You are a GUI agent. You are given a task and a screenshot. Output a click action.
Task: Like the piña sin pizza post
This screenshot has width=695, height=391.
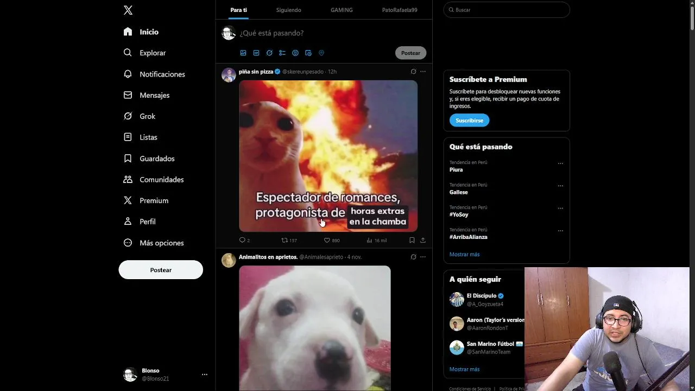coord(331,240)
